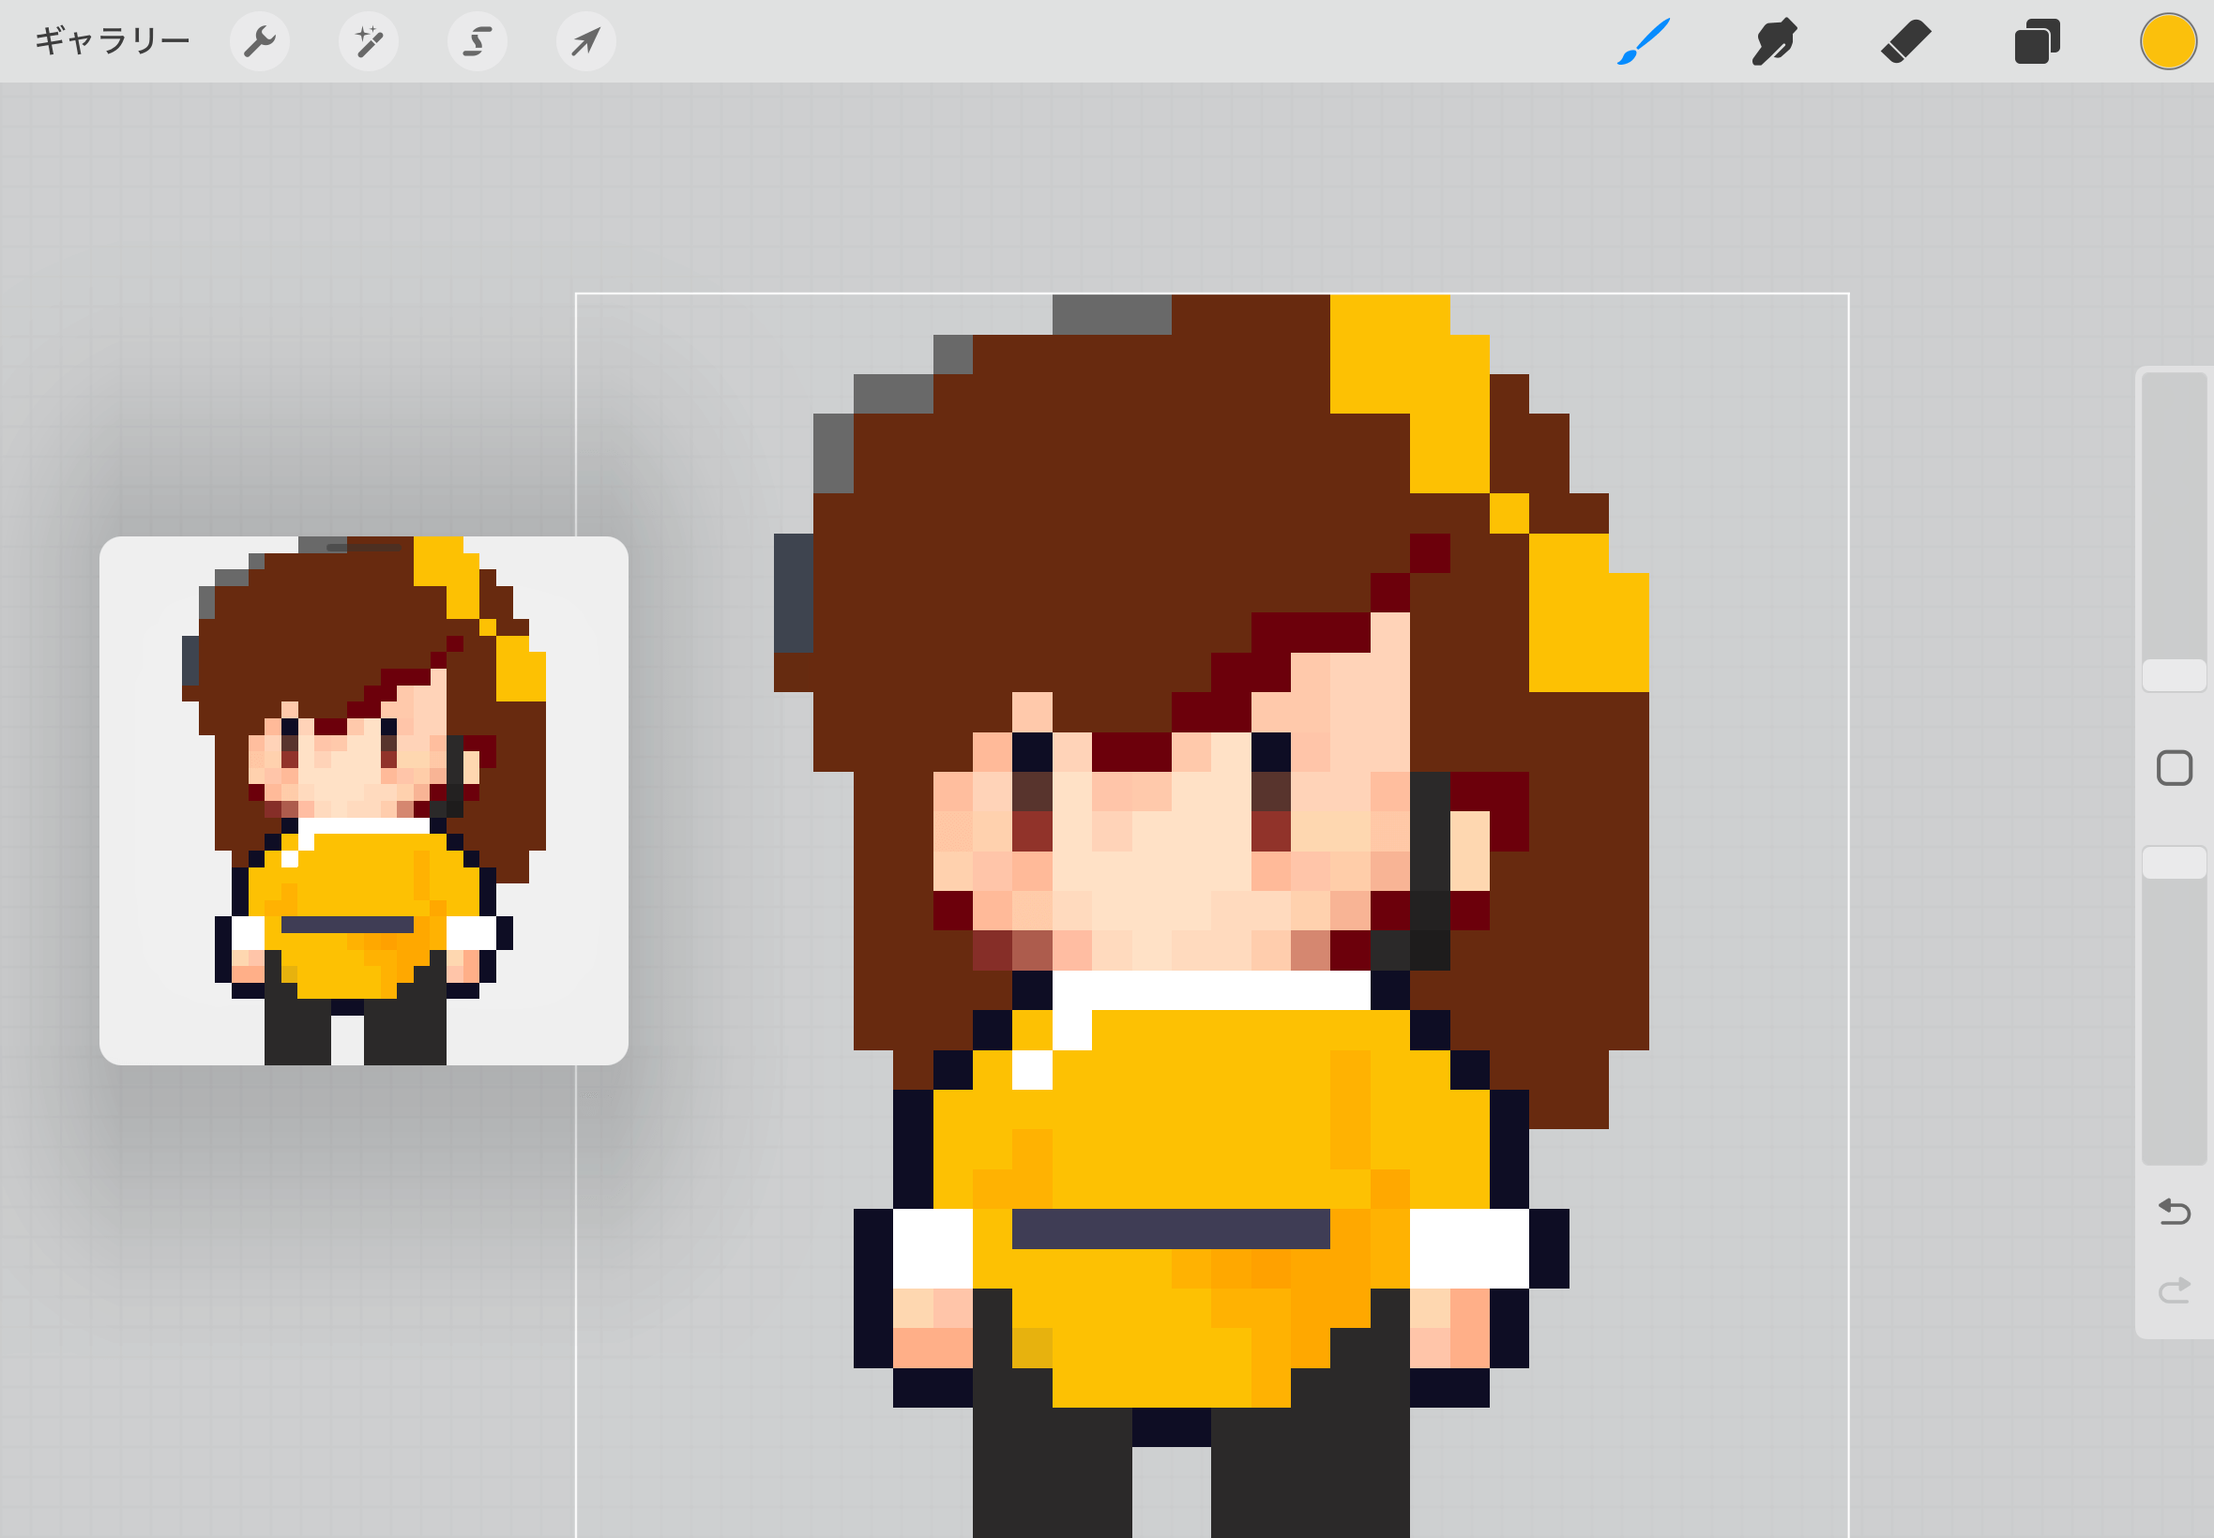The width and height of the screenshot is (2214, 1538).
Task: Click the redo arrow button
Action: coord(2175,1289)
